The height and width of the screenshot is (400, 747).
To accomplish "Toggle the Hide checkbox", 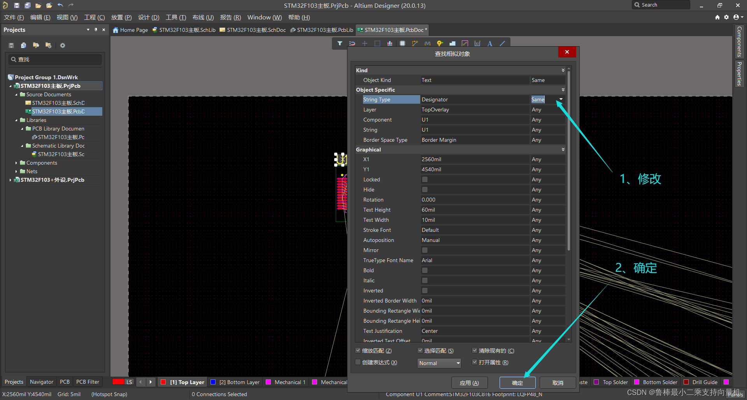I will coord(425,190).
